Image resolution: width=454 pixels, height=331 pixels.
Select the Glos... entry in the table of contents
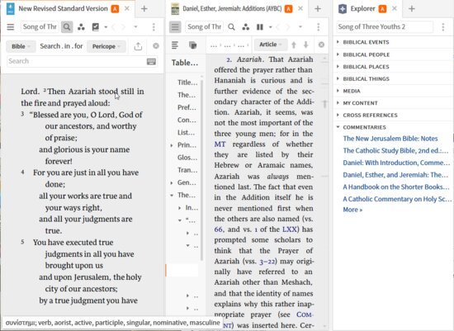187,158
